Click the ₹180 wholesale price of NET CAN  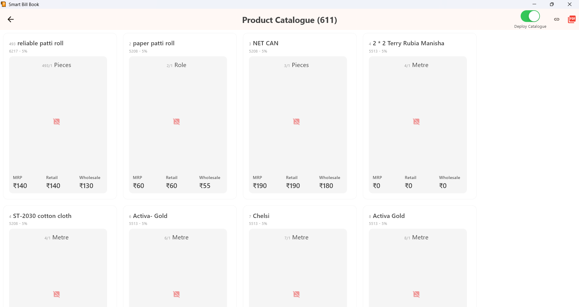326,186
